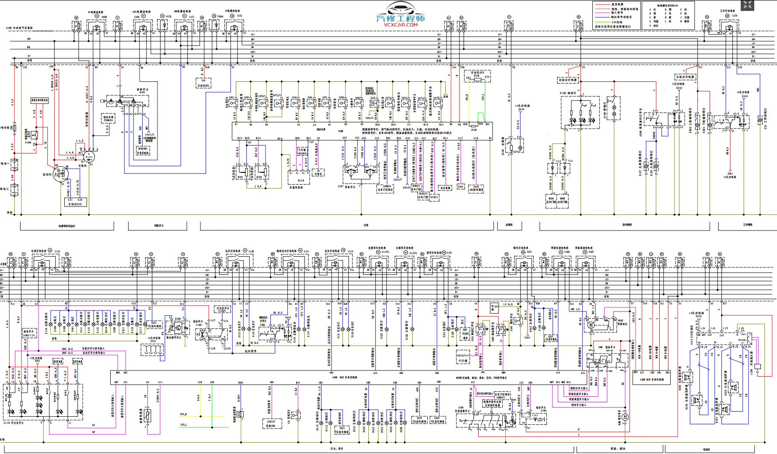
Task: Click the 20A fuse symbol on left
Action: pyautogui.click(x=14, y=128)
